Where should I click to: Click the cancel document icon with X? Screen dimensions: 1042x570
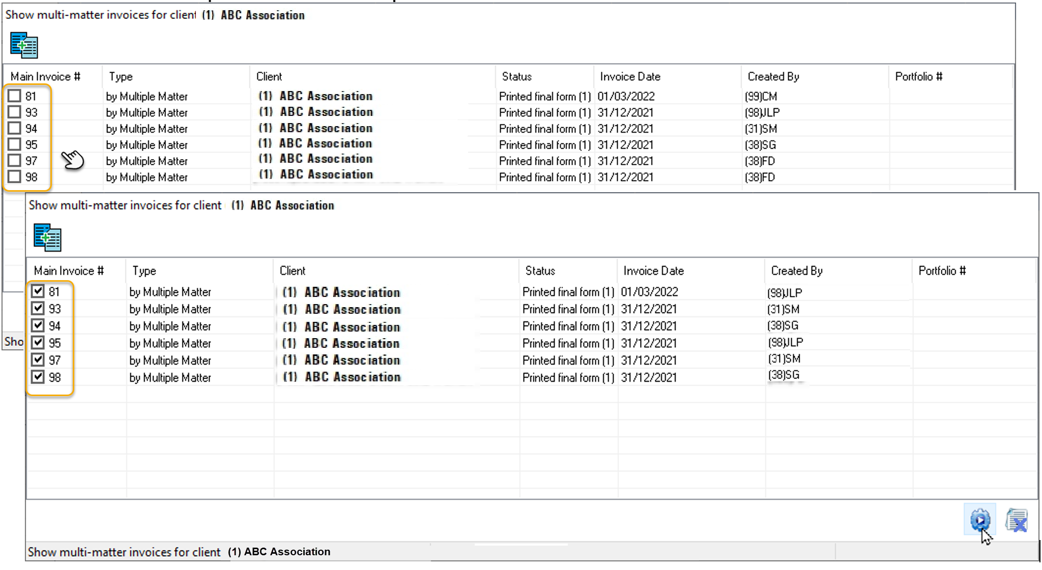(1017, 520)
